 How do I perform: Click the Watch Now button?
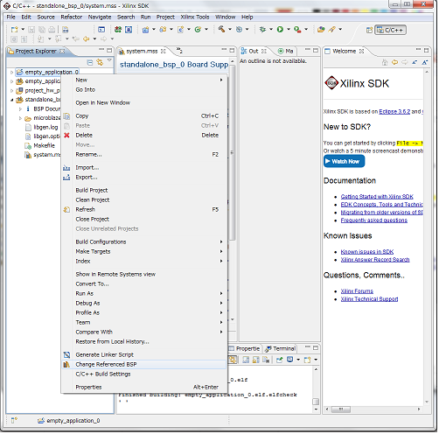pos(345,162)
